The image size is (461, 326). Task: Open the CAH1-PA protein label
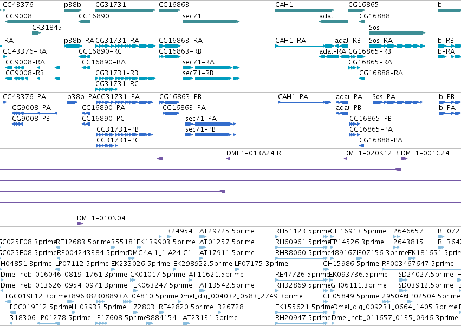293,97
